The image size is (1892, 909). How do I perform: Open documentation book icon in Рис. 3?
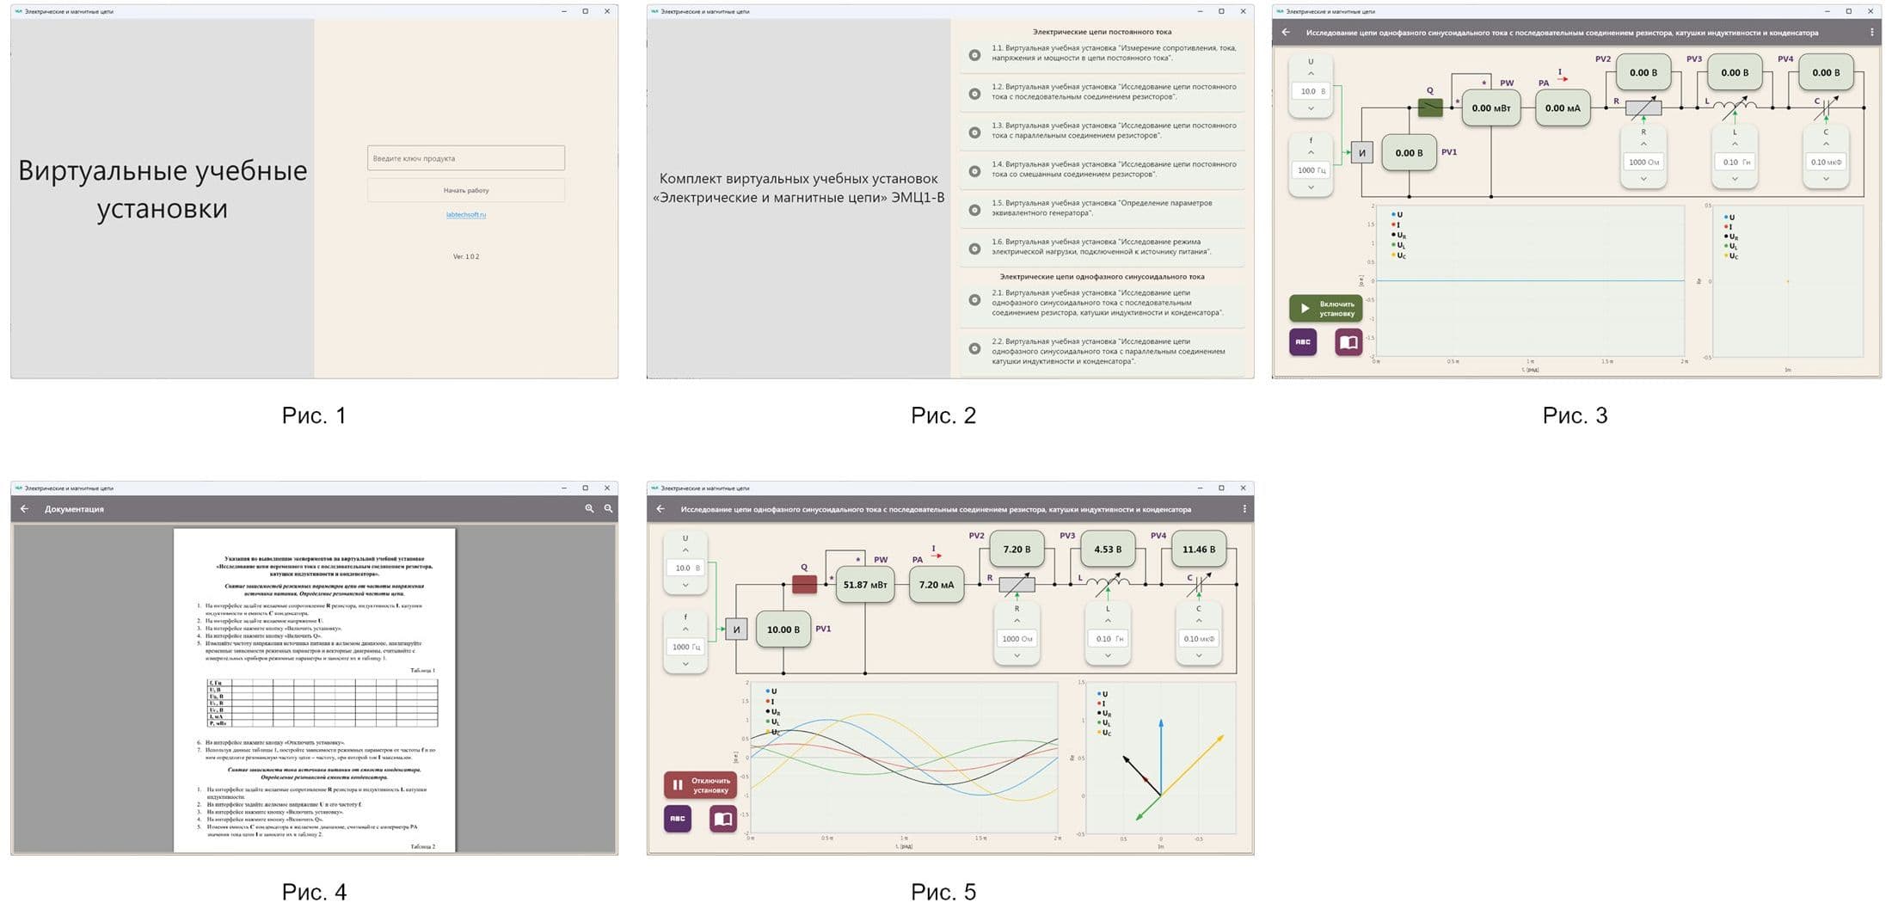click(x=1348, y=342)
